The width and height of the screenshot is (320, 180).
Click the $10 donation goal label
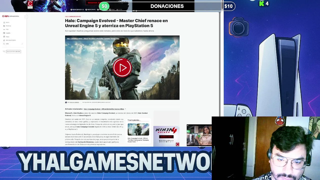tap(228, 6)
